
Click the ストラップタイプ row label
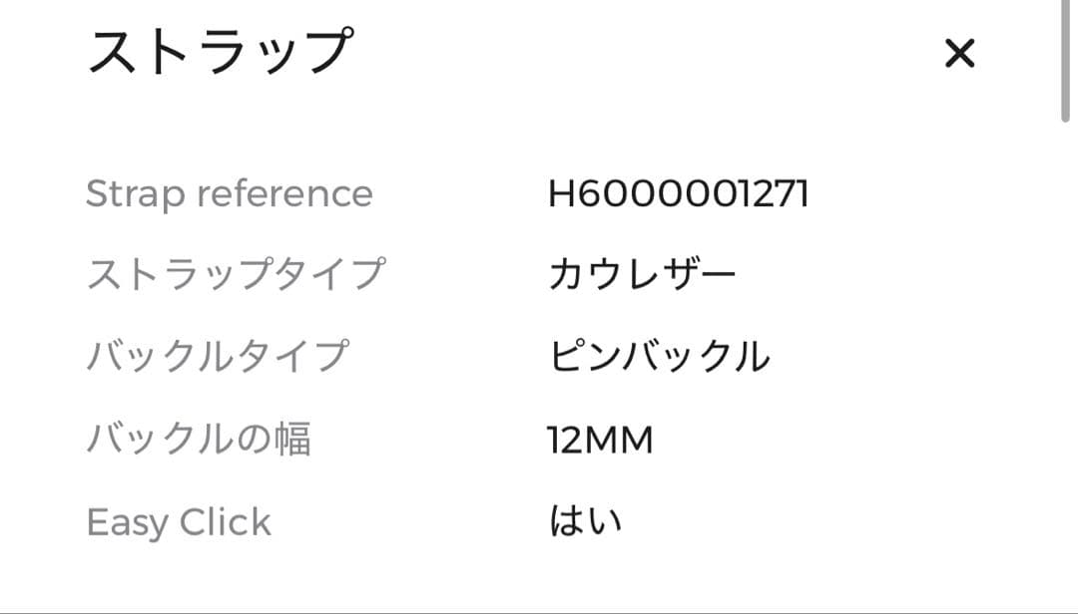click(x=236, y=271)
